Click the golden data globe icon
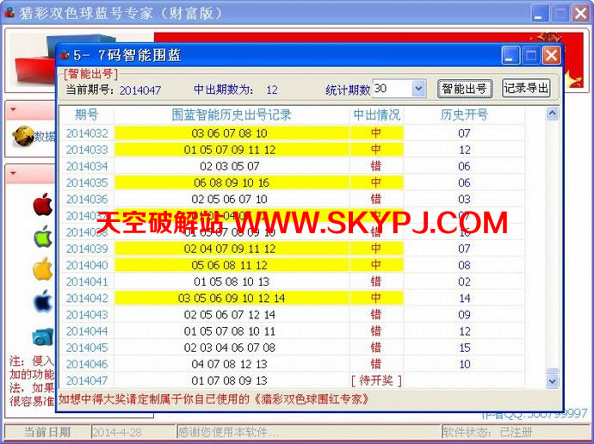This screenshot has width=594, height=444. point(22,136)
